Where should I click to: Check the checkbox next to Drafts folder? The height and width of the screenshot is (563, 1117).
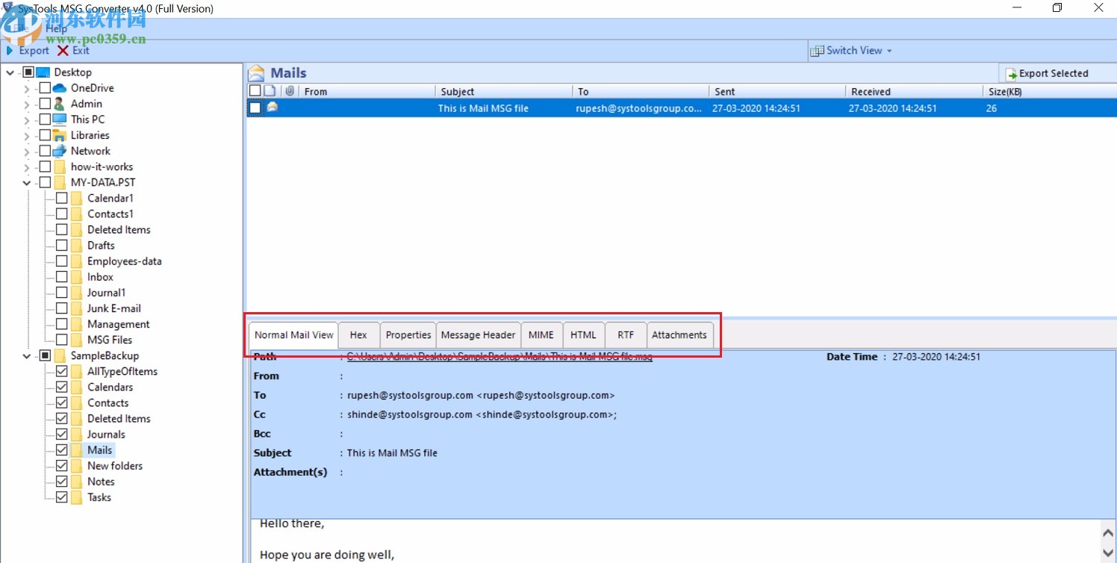63,245
